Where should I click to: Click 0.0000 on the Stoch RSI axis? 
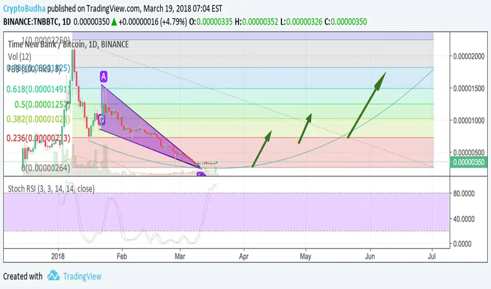[462, 244]
